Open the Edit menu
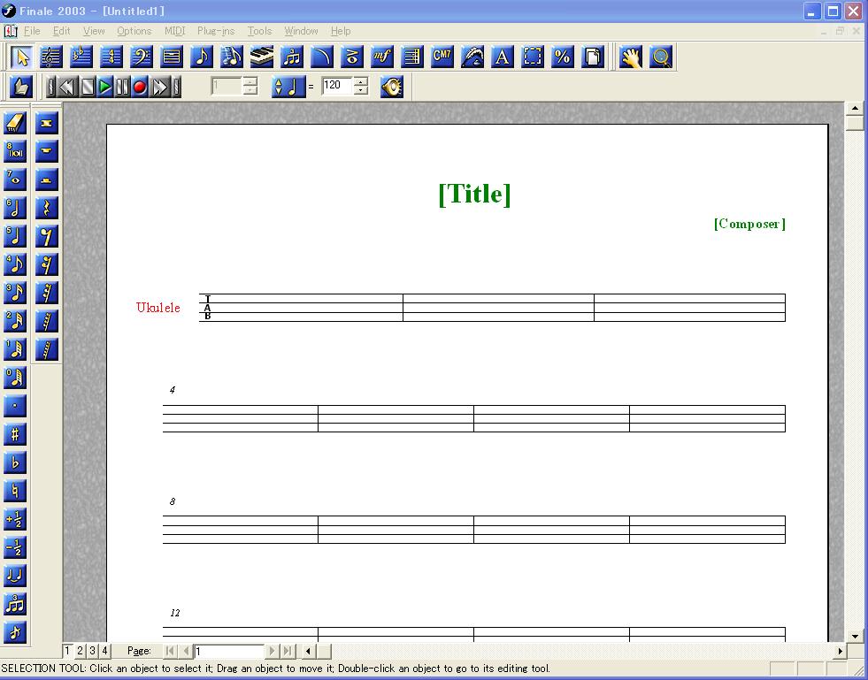The height and width of the screenshot is (680, 868). coord(61,31)
